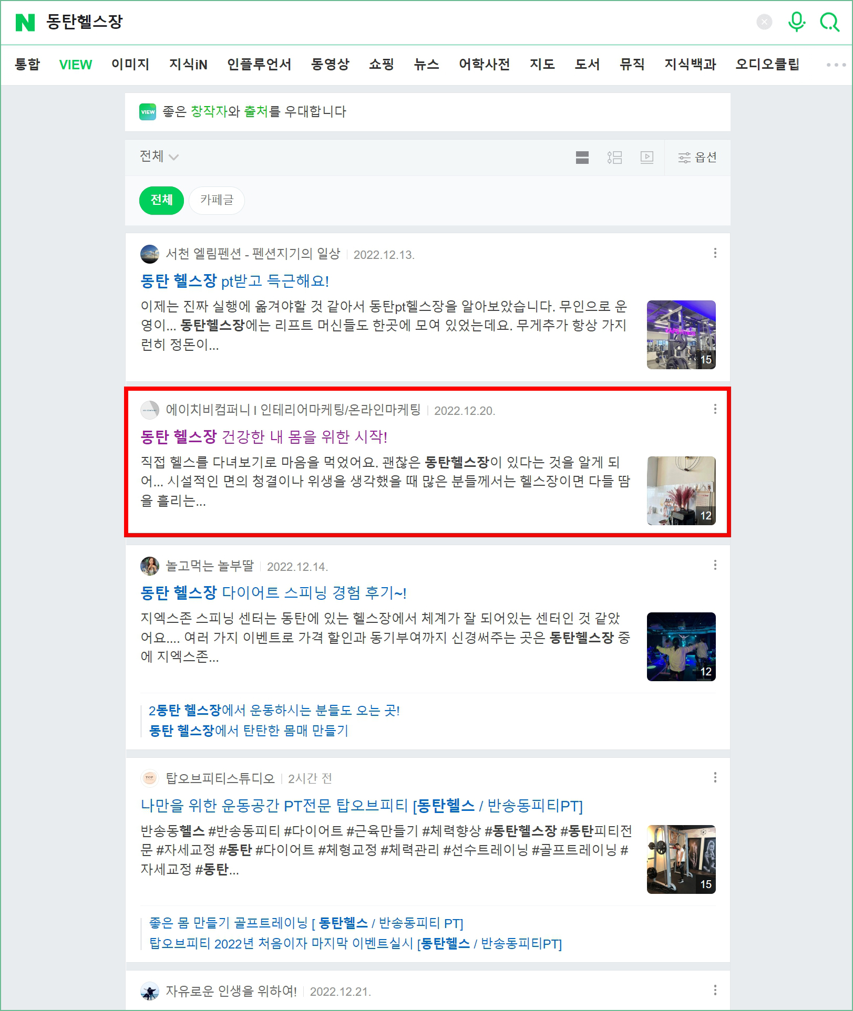
Task: Open the 어학사전 tab
Action: click(485, 64)
